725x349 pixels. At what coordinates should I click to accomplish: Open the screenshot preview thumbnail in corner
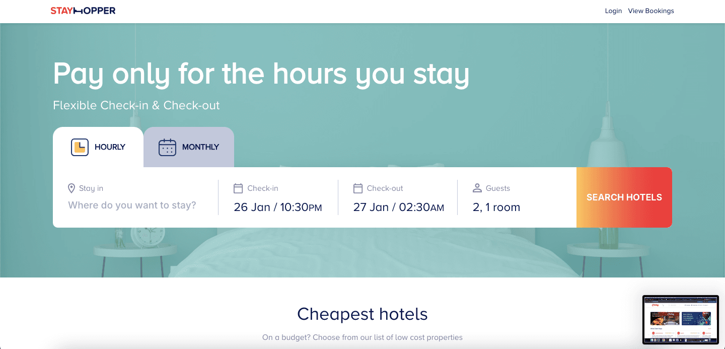click(x=681, y=320)
